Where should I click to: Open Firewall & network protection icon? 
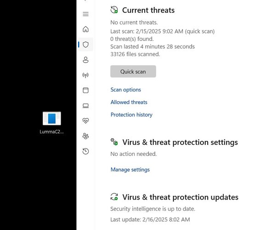point(85,75)
